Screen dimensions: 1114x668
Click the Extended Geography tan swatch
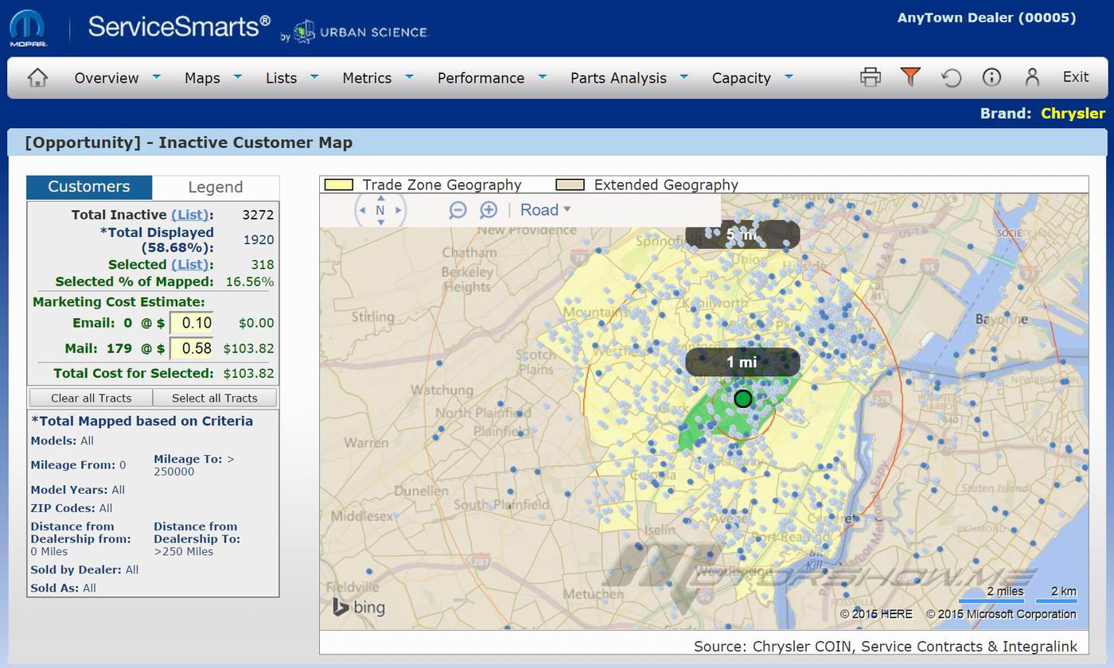coord(570,184)
